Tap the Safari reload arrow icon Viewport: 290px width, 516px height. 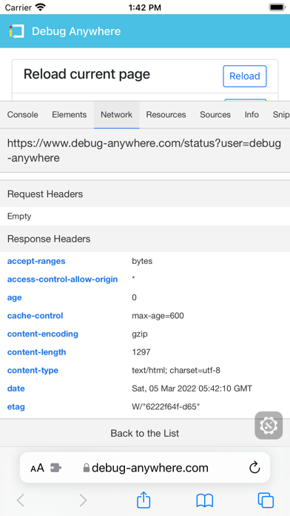254,468
